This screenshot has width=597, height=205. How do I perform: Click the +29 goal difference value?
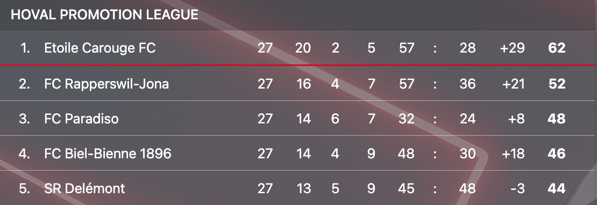pos(512,48)
